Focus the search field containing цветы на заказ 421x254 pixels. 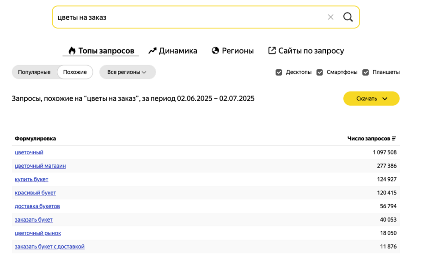point(188,17)
